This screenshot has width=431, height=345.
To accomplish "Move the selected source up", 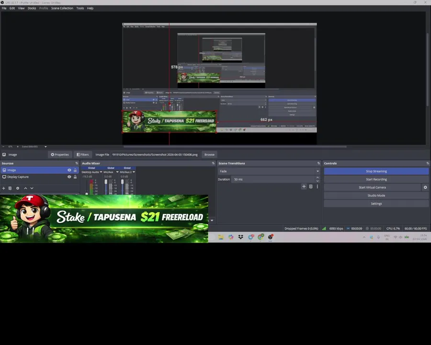I will [25, 188].
